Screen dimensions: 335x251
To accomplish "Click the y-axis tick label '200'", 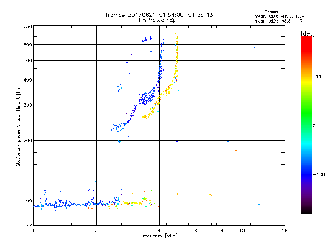I will coord(28,141).
